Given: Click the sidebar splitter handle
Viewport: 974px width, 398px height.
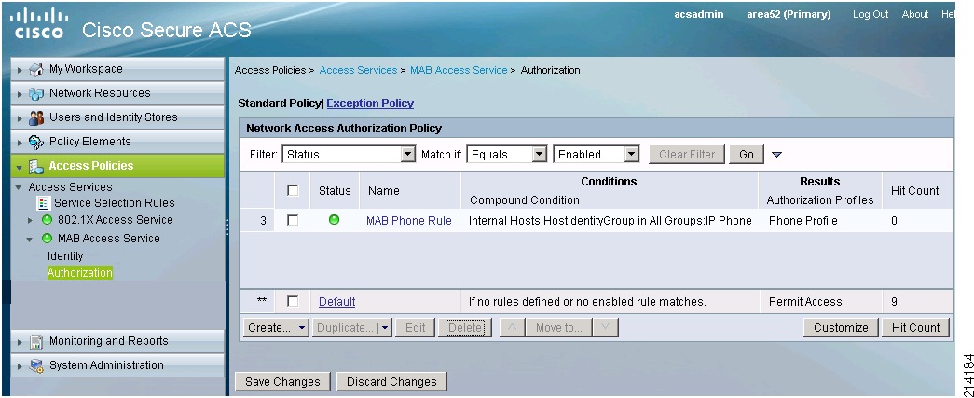Looking at the screenshot, I should (227, 226).
